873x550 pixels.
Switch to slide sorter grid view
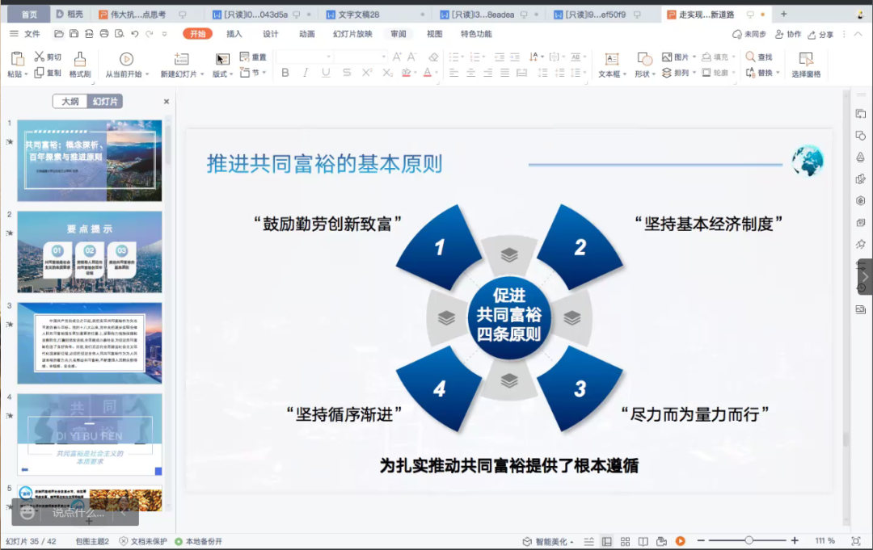625,541
